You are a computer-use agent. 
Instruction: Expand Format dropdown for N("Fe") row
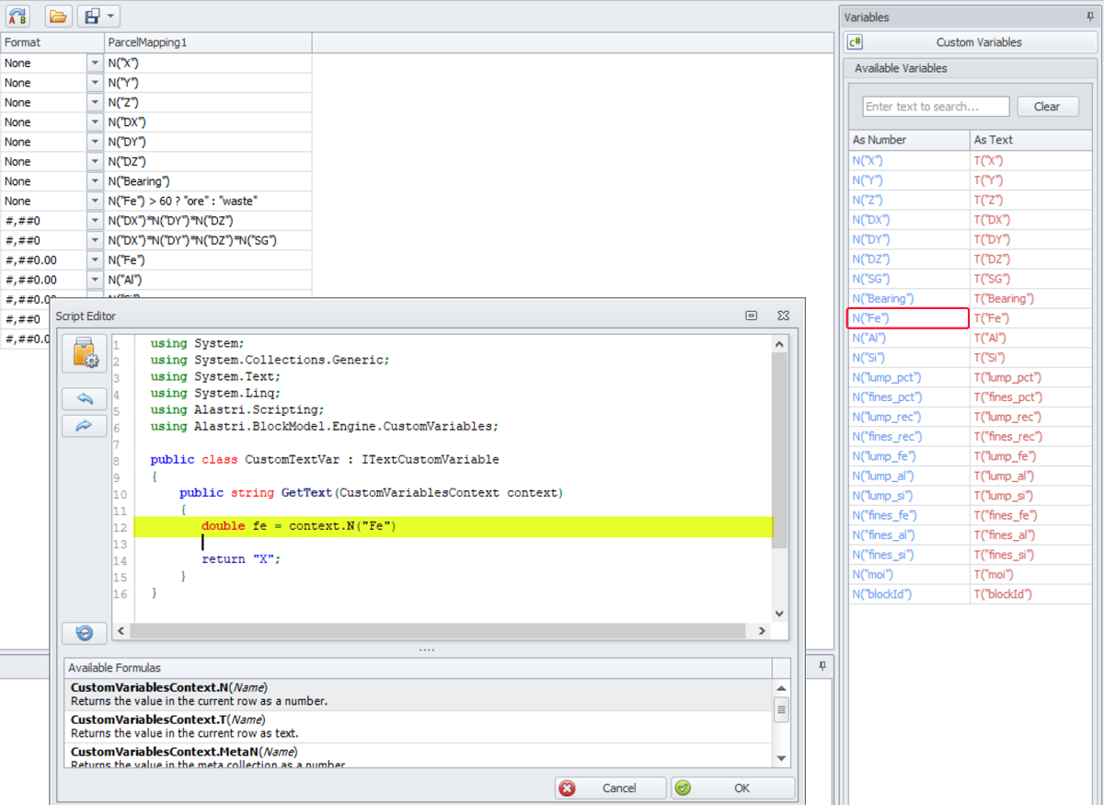tap(95, 260)
